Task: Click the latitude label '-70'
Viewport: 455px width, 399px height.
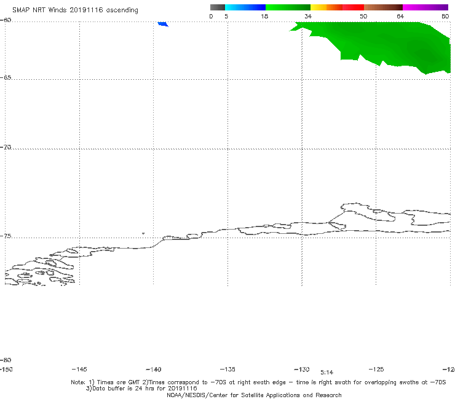Action: pyautogui.click(x=6, y=147)
